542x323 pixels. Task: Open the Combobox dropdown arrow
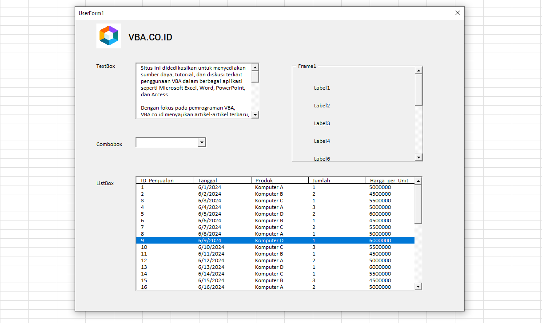point(202,142)
